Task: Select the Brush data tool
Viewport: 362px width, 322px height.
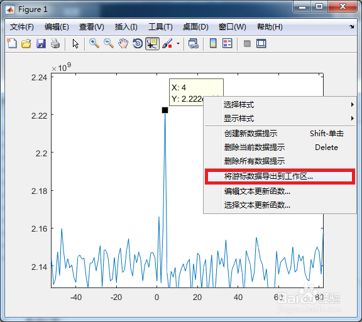Action: pos(167,43)
